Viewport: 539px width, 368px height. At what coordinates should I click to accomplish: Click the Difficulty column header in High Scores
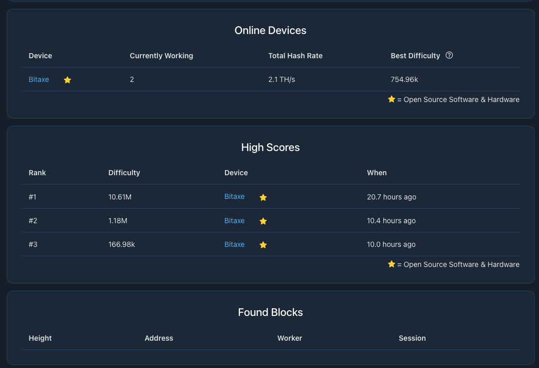[x=124, y=173]
